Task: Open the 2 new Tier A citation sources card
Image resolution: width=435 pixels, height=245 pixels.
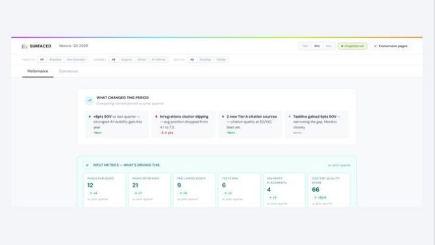Action: pyautogui.click(x=250, y=124)
